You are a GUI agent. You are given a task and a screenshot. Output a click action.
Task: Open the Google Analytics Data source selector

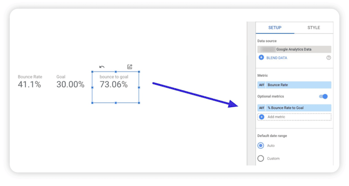tap(294, 49)
